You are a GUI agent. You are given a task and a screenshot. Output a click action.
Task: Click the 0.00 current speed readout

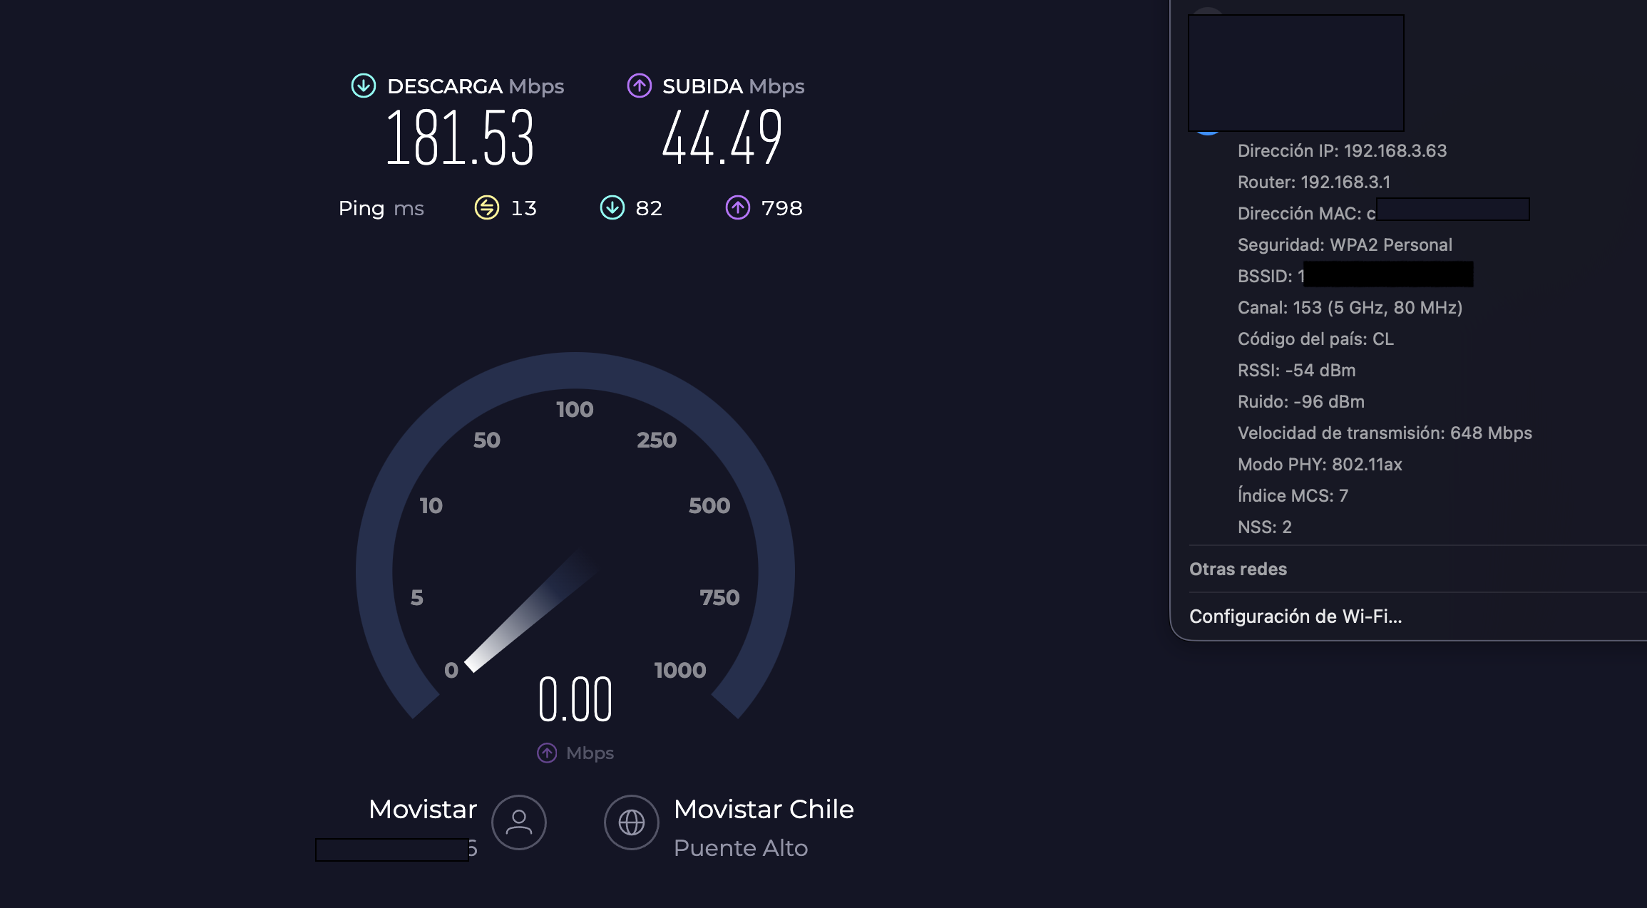pyautogui.click(x=575, y=700)
